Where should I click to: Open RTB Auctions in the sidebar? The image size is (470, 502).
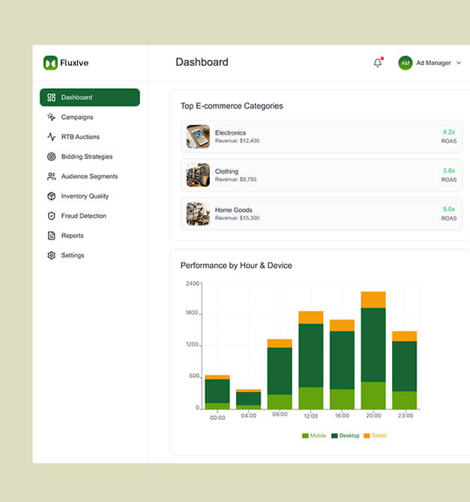point(90,137)
